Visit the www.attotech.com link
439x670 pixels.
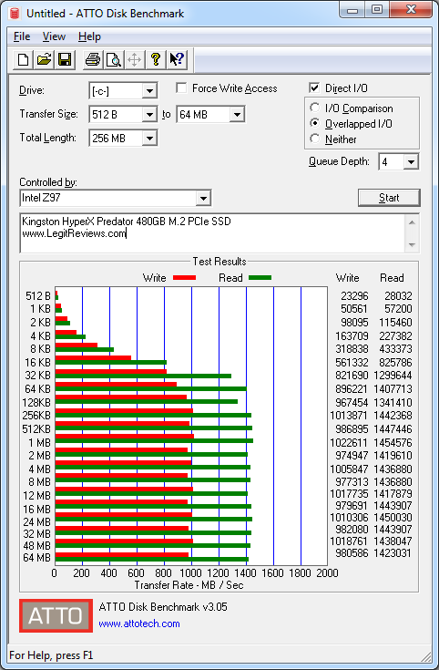point(139,624)
